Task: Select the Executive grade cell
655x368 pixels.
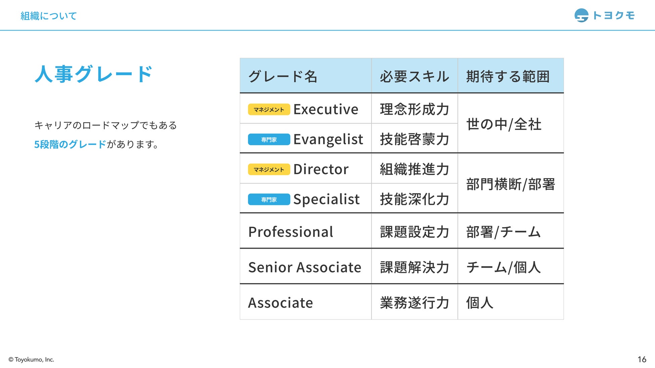Action: point(325,109)
